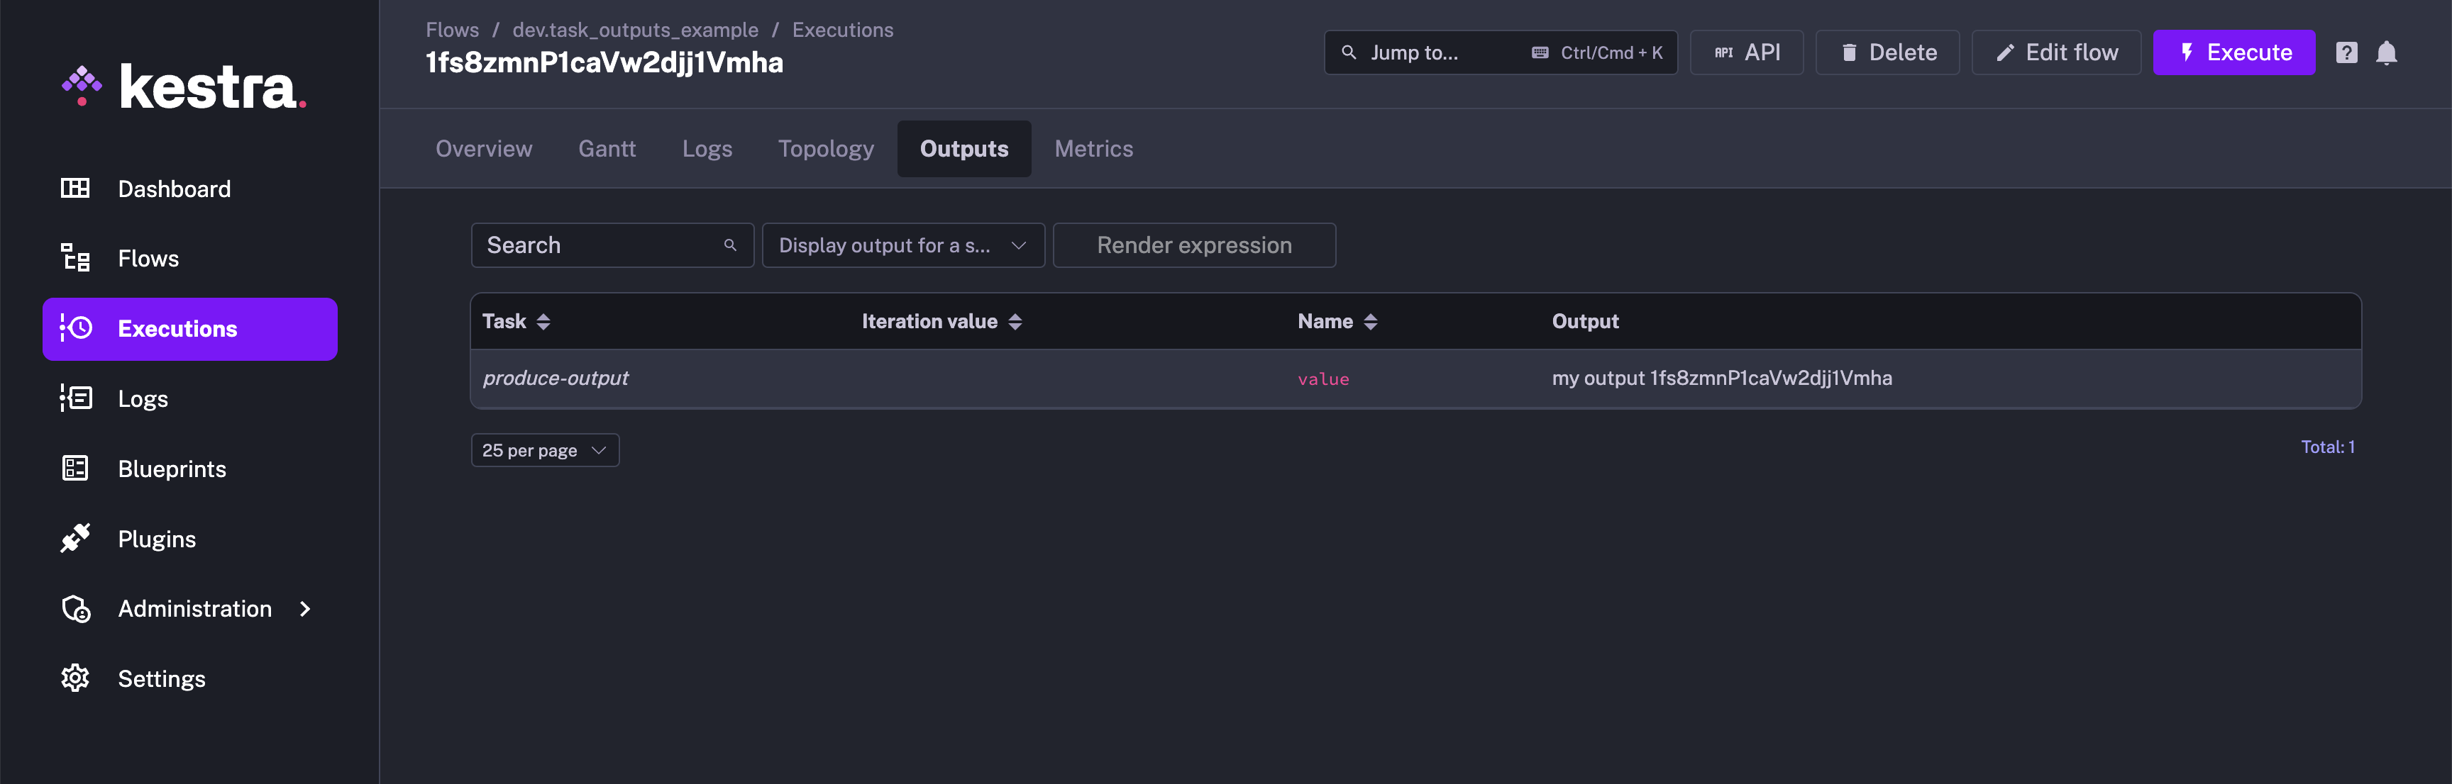
Task: Click the Execute button
Action: (2233, 52)
